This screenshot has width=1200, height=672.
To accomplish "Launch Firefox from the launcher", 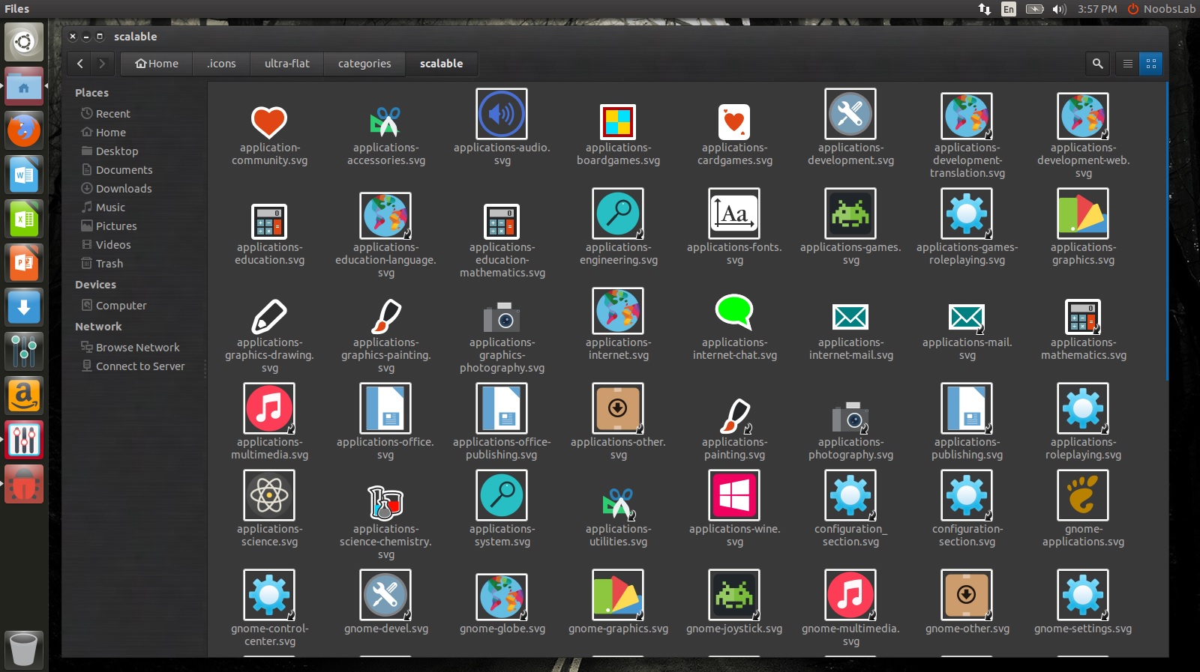I will [x=24, y=130].
